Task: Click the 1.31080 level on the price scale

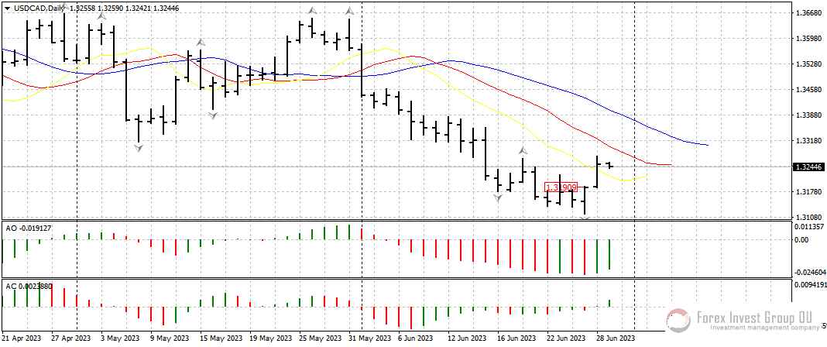Action: tap(808, 217)
